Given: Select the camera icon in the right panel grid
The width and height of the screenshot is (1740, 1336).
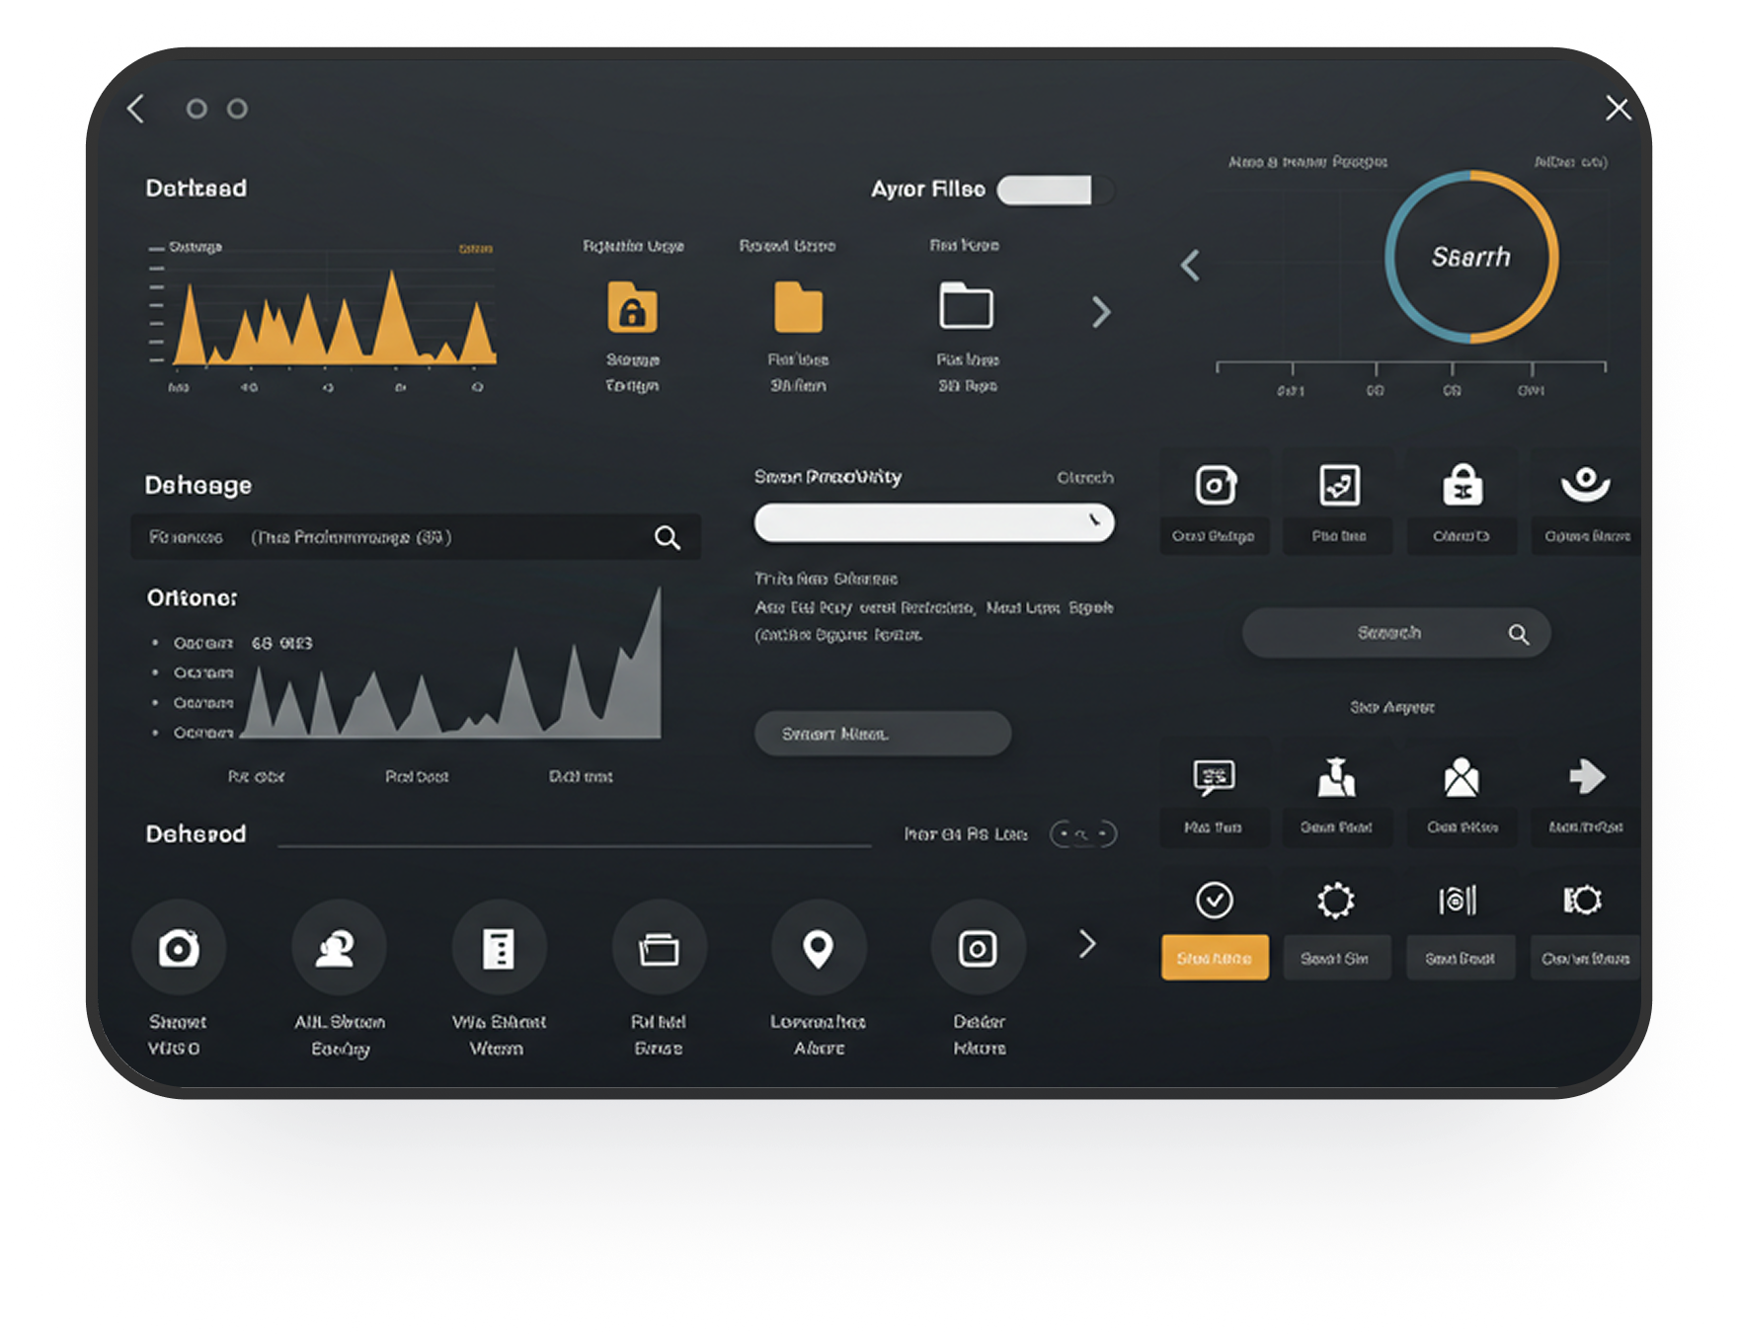Looking at the screenshot, I should click(x=1214, y=485).
